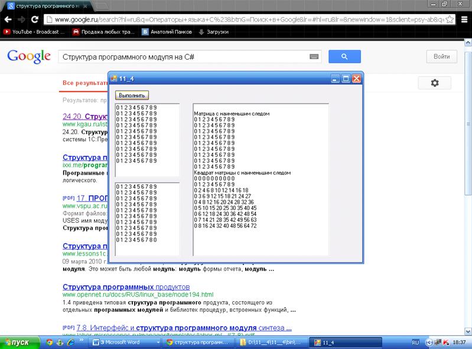Open the on-screen keyboard icon in search box
Image resolution: width=472 pixels, height=349 pixels.
[x=314, y=57]
